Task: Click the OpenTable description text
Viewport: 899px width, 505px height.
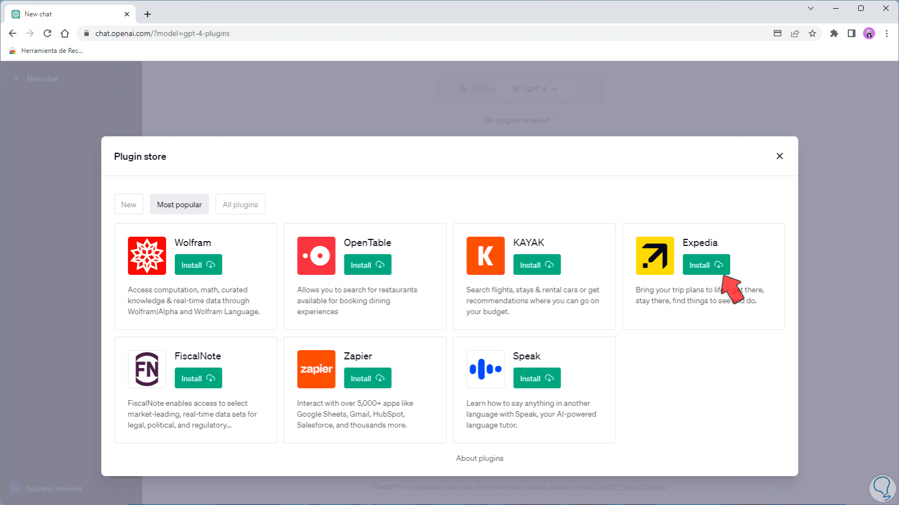Action: click(x=357, y=301)
